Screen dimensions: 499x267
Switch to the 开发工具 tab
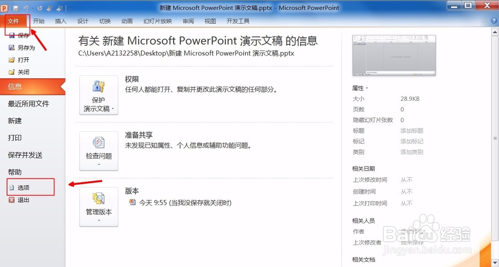tap(238, 21)
